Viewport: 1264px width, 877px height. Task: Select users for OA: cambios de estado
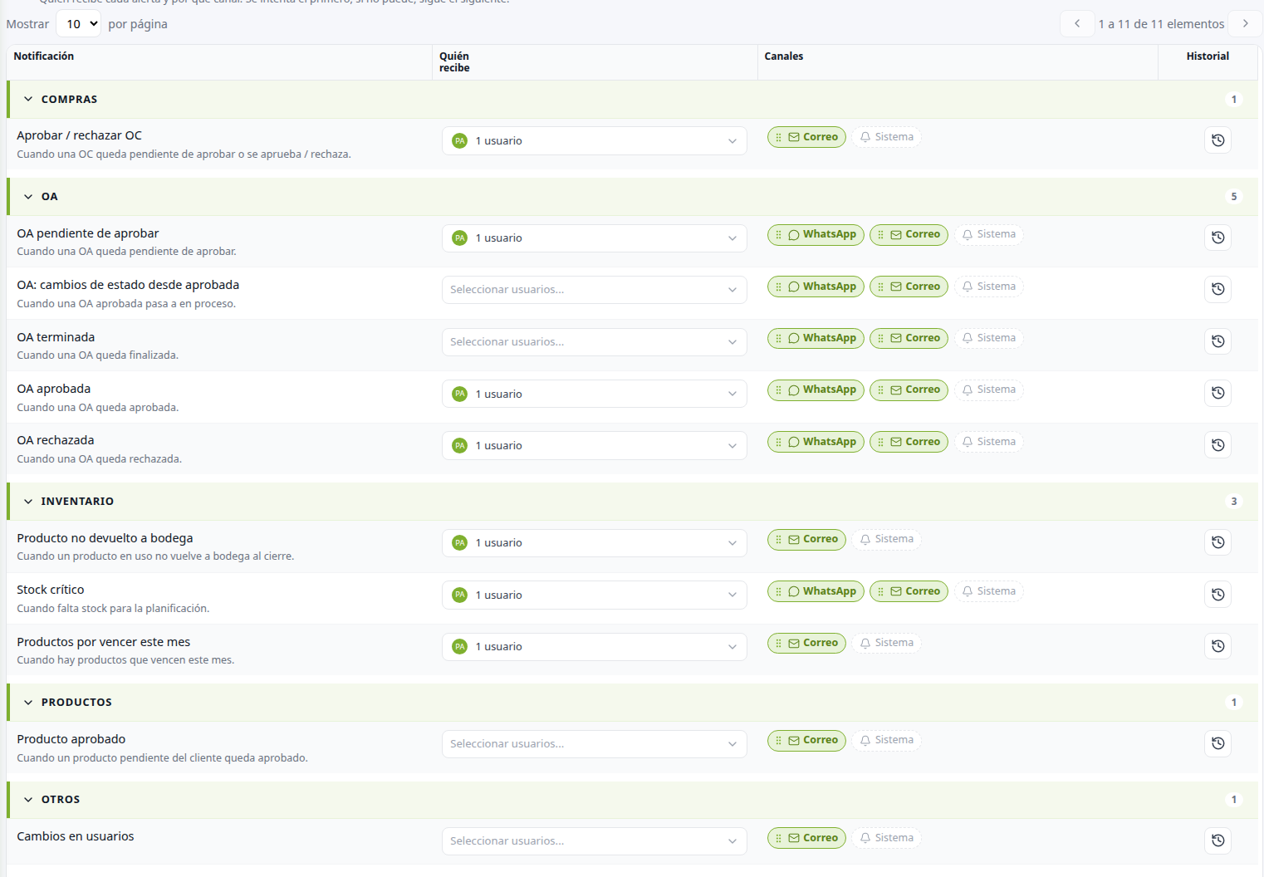coord(594,290)
